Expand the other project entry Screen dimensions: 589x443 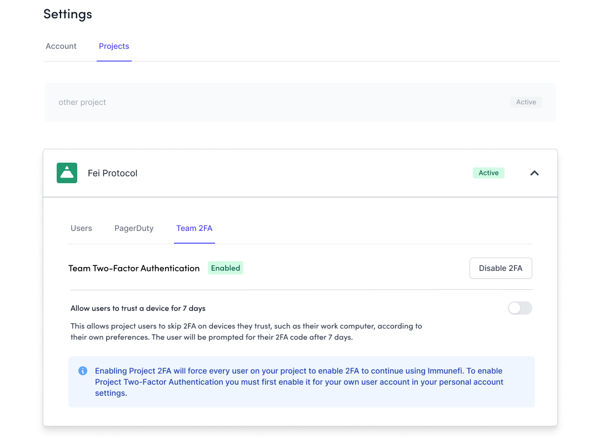click(300, 102)
